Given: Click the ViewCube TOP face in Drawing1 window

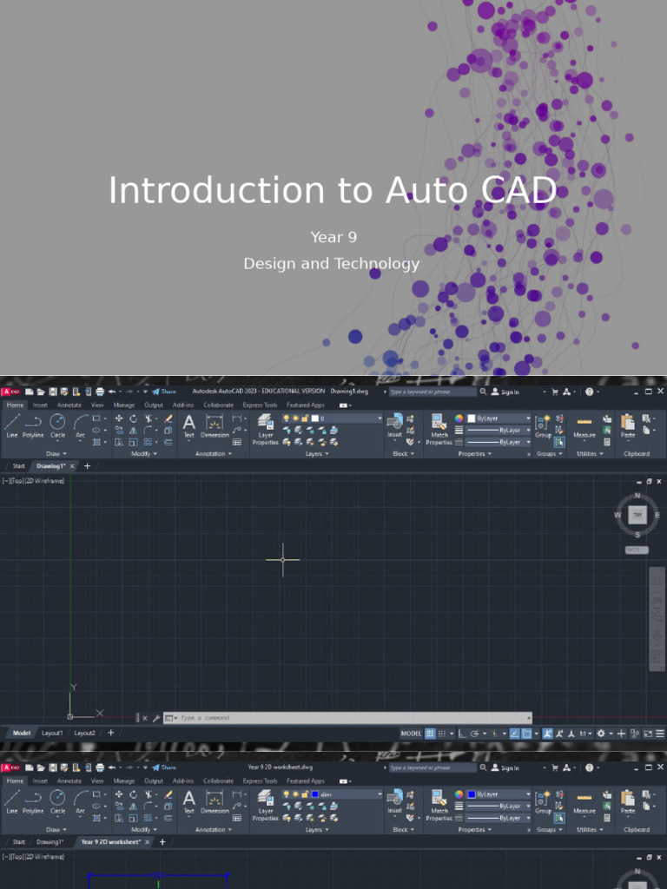Looking at the screenshot, I should [x=637, y=515].
